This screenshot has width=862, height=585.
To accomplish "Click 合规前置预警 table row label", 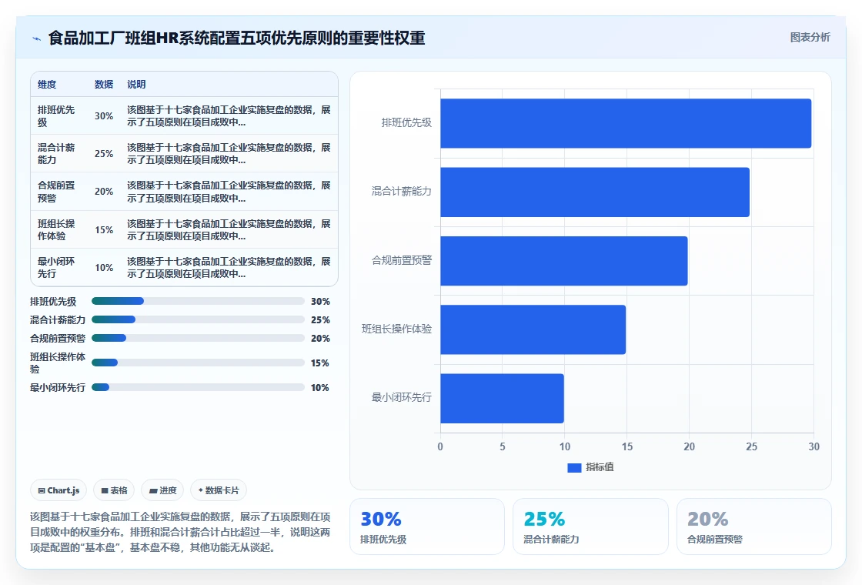I will (56, 192).
